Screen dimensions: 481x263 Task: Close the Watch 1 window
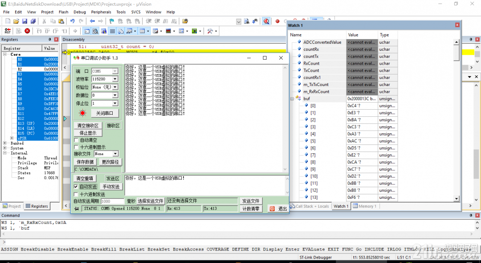click(457, 25)
